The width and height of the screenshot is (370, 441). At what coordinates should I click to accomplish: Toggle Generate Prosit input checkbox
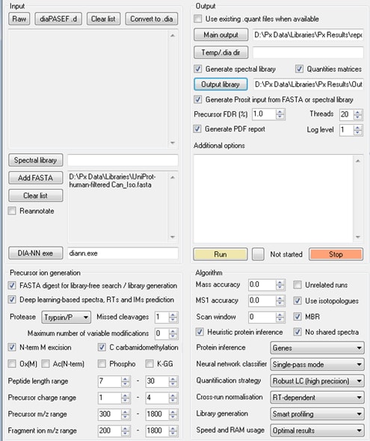(197, 99)
